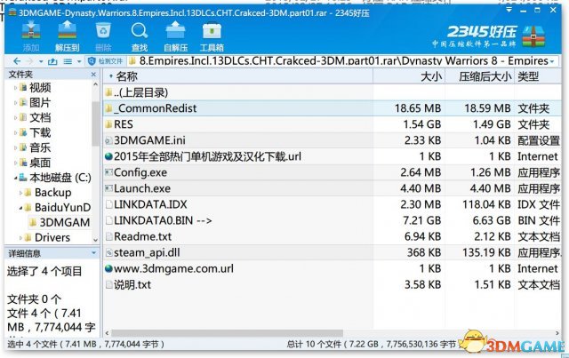The image size is (569, 358).
Task: Click the 解压到 (Extract to) toolbar icon
Action: point(68,36)
